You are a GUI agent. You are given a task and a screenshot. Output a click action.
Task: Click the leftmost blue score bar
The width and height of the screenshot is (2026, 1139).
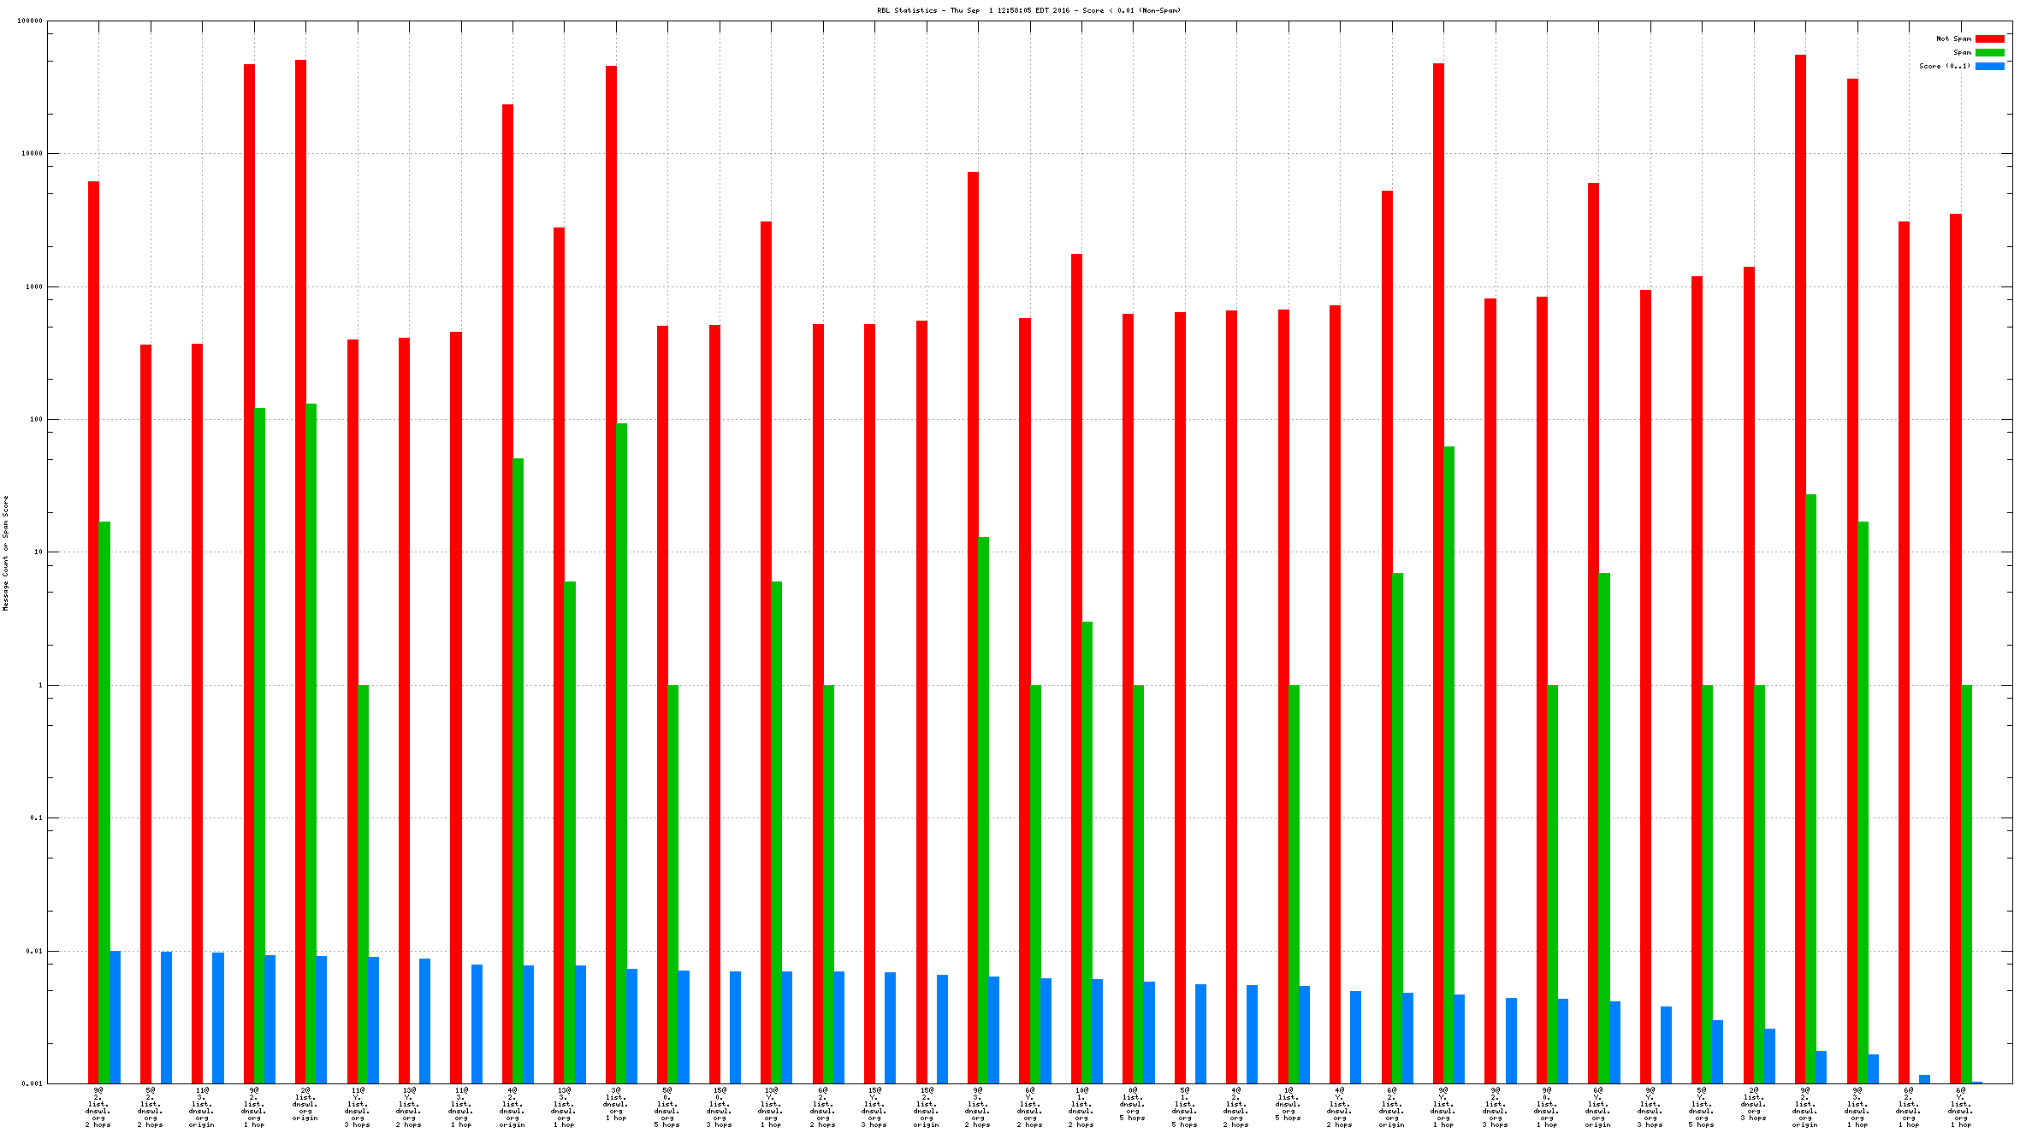click(x=115, y=1017)
